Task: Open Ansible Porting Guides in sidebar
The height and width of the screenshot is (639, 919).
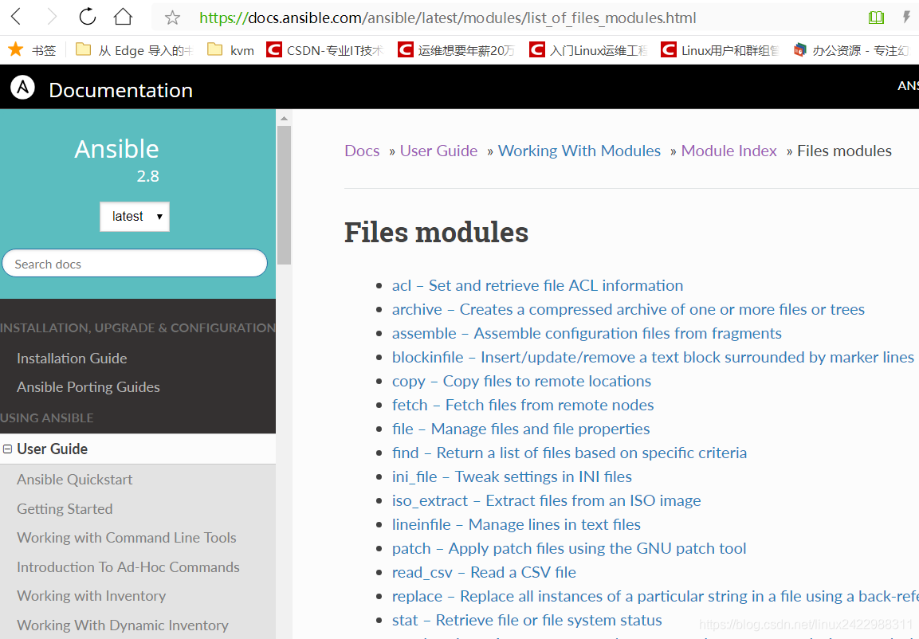Action: pos(88,387)
